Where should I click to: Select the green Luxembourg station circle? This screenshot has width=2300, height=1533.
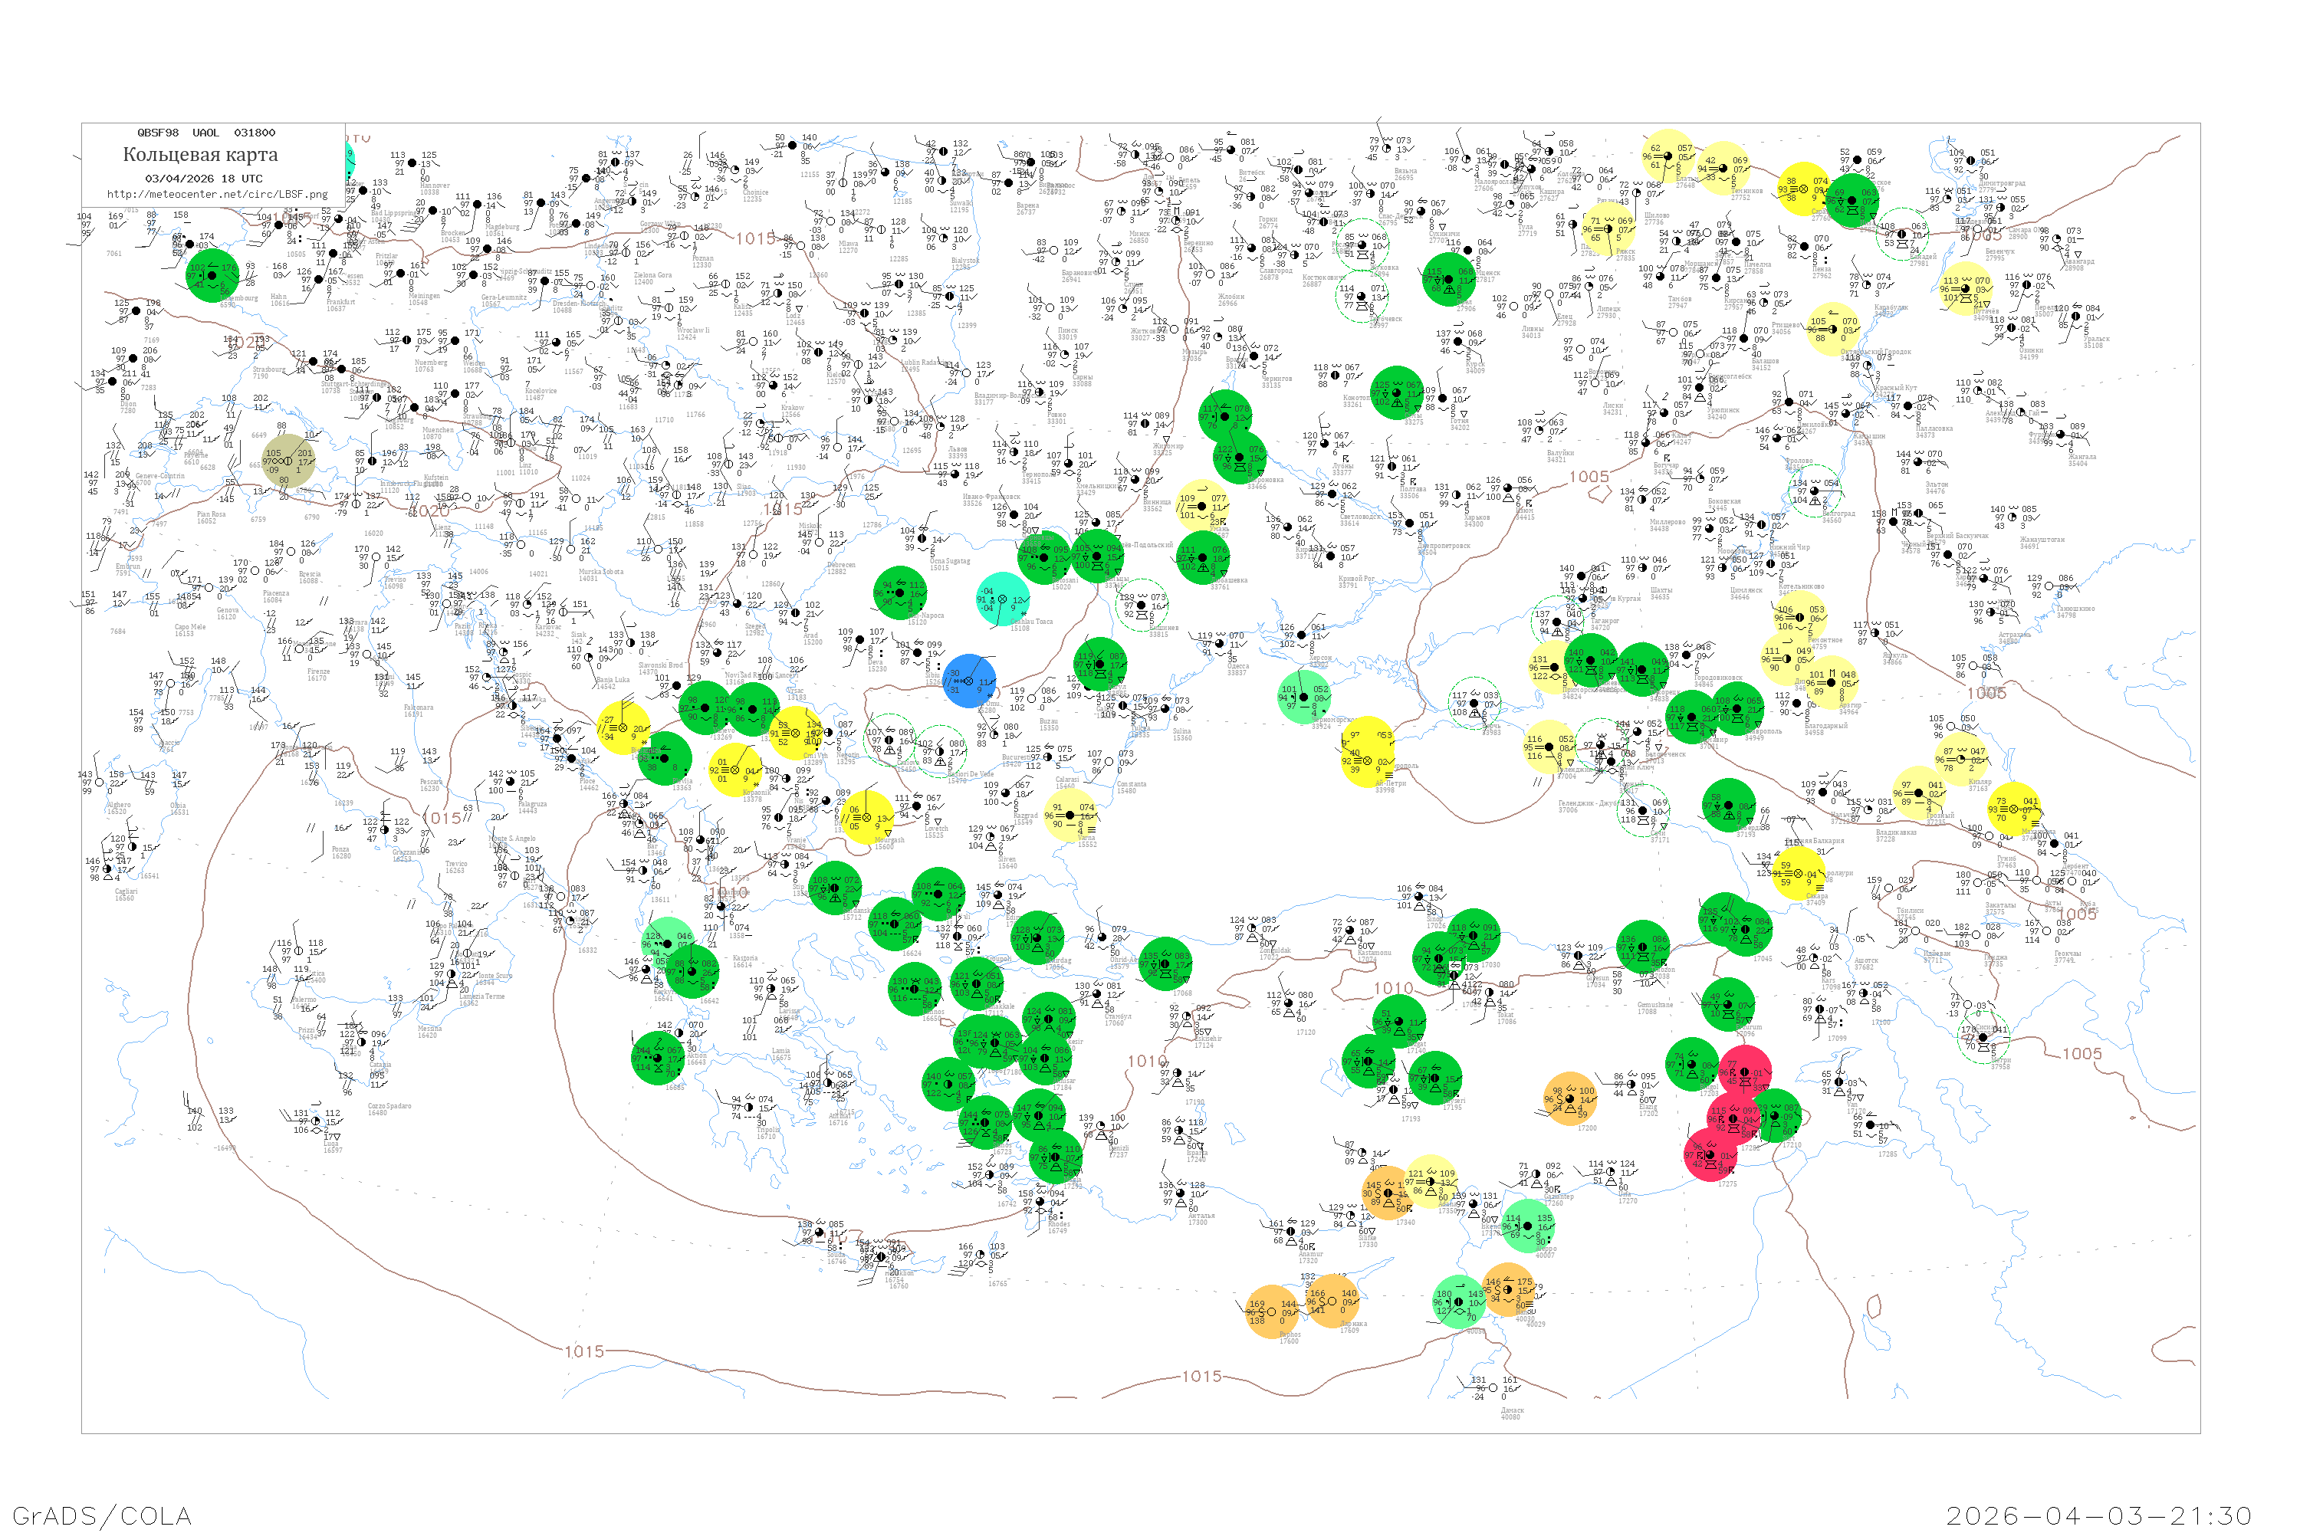pos(212,274)
